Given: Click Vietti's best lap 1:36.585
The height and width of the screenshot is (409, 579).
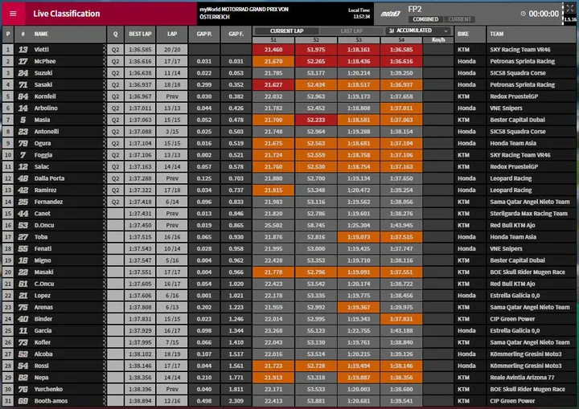Looking at the screenshot, I should tap(140, 50).
